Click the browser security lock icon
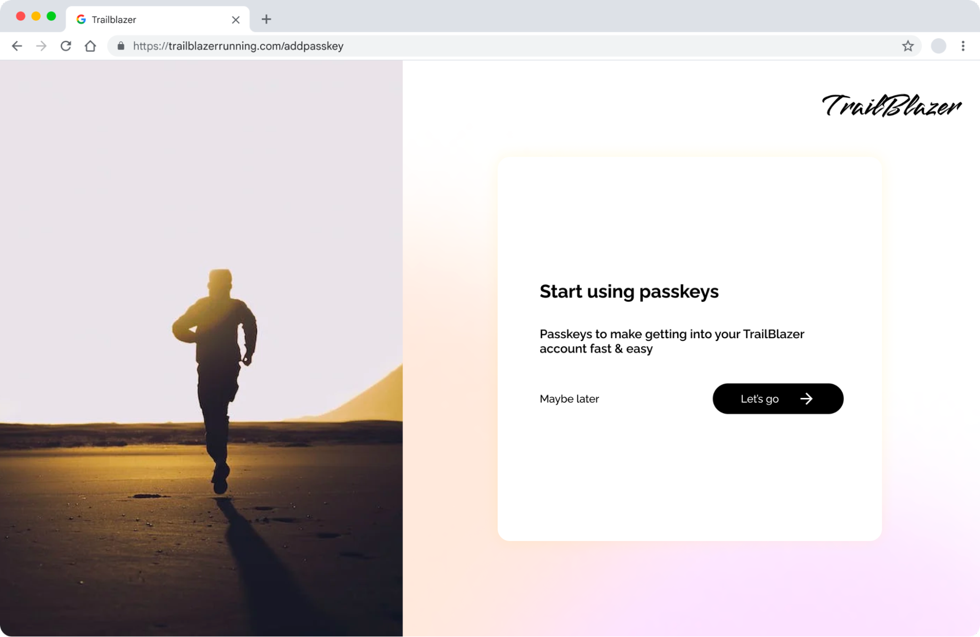 (x=120, y=46)
